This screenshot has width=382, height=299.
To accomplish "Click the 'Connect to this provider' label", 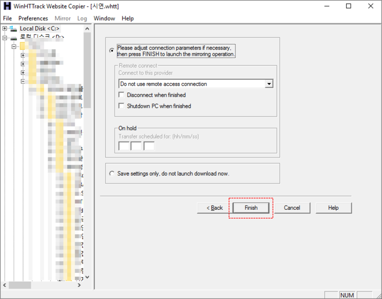I will (146, 73).
